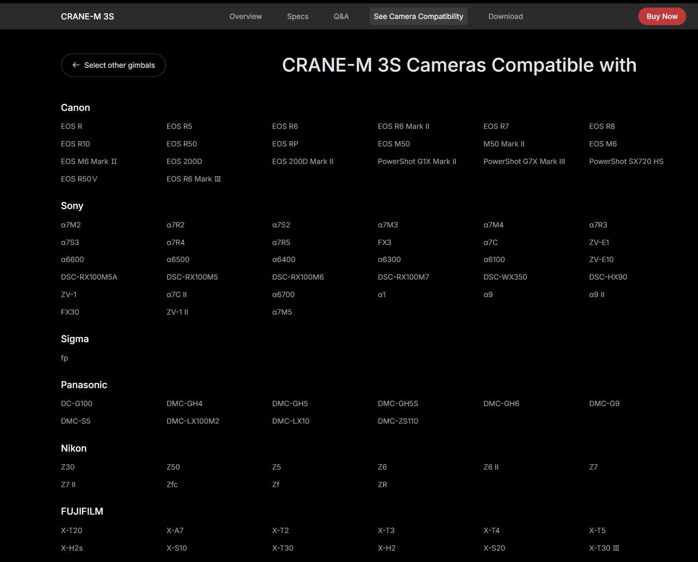
Task: Choose the DSC-HX90 entry
Action: click(608, 277)
